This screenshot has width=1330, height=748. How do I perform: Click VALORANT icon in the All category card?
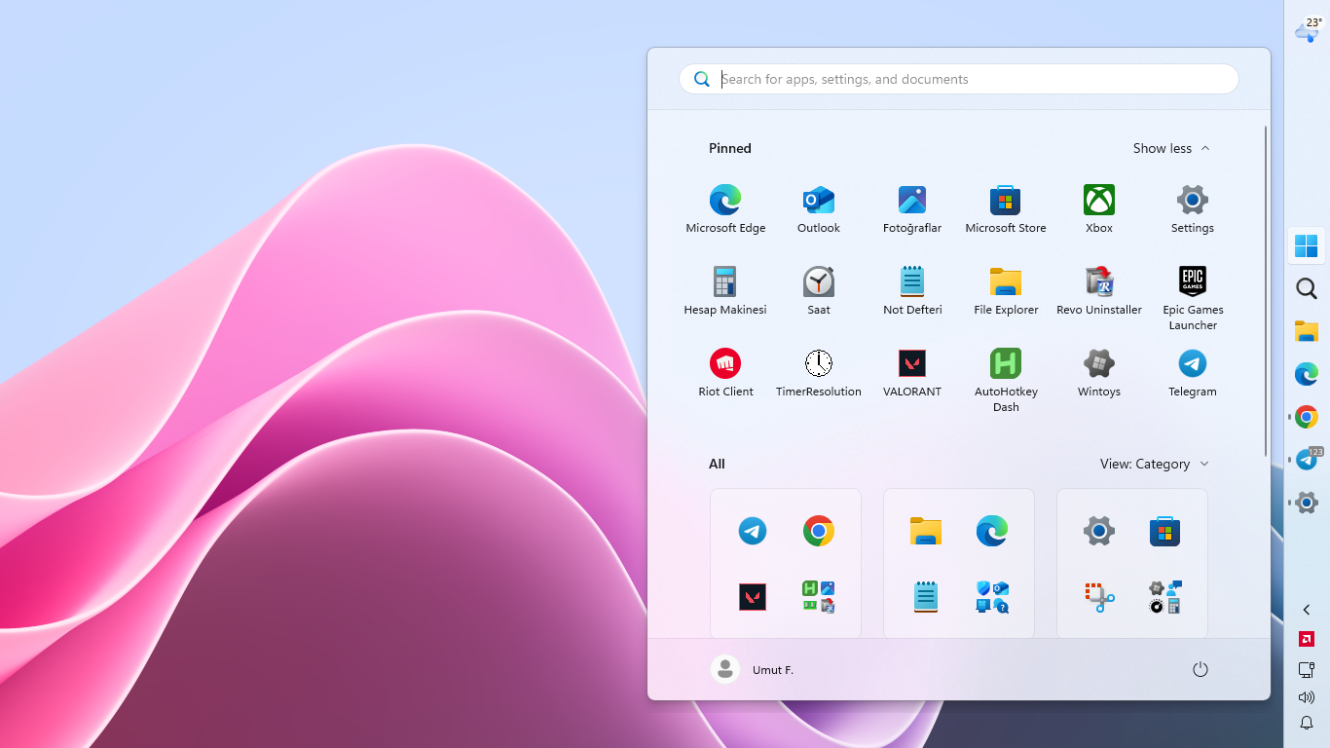[753, 597]
